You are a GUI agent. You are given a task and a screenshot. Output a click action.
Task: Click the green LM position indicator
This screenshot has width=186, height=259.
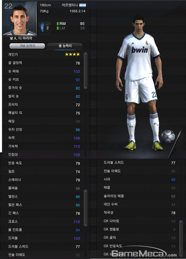(x=58, y=28)
